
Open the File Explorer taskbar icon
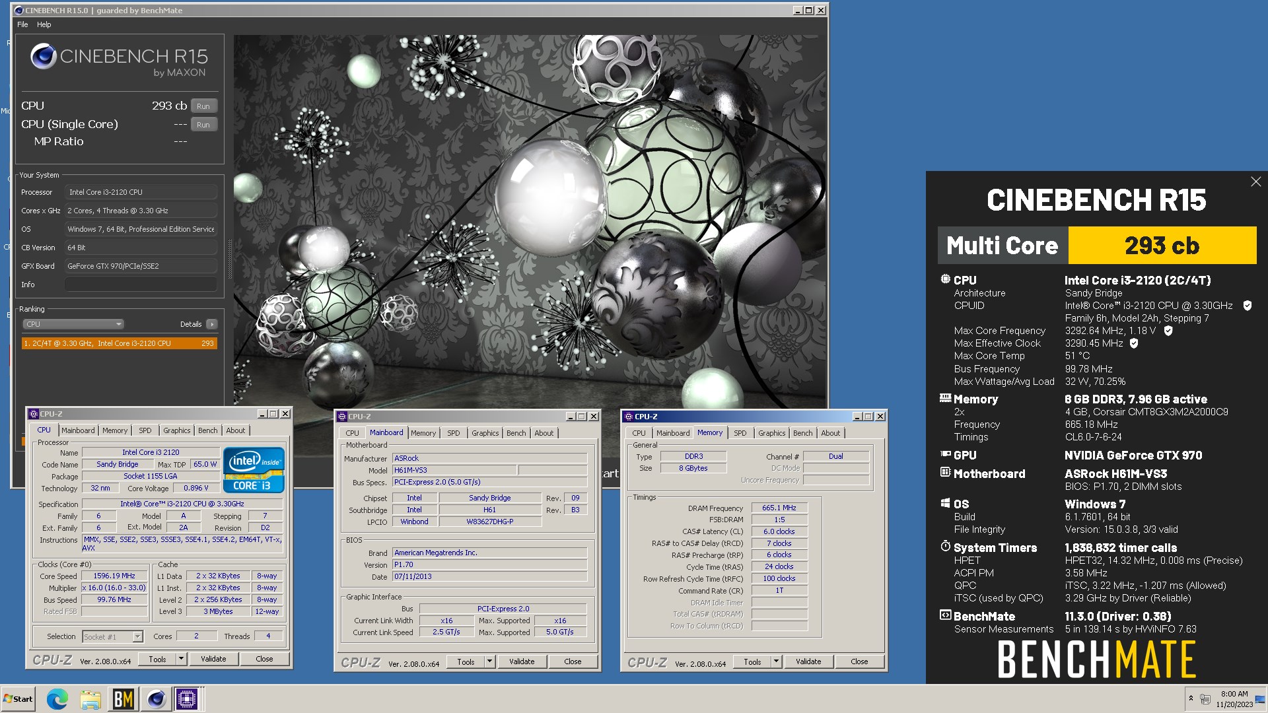[90, 698]
